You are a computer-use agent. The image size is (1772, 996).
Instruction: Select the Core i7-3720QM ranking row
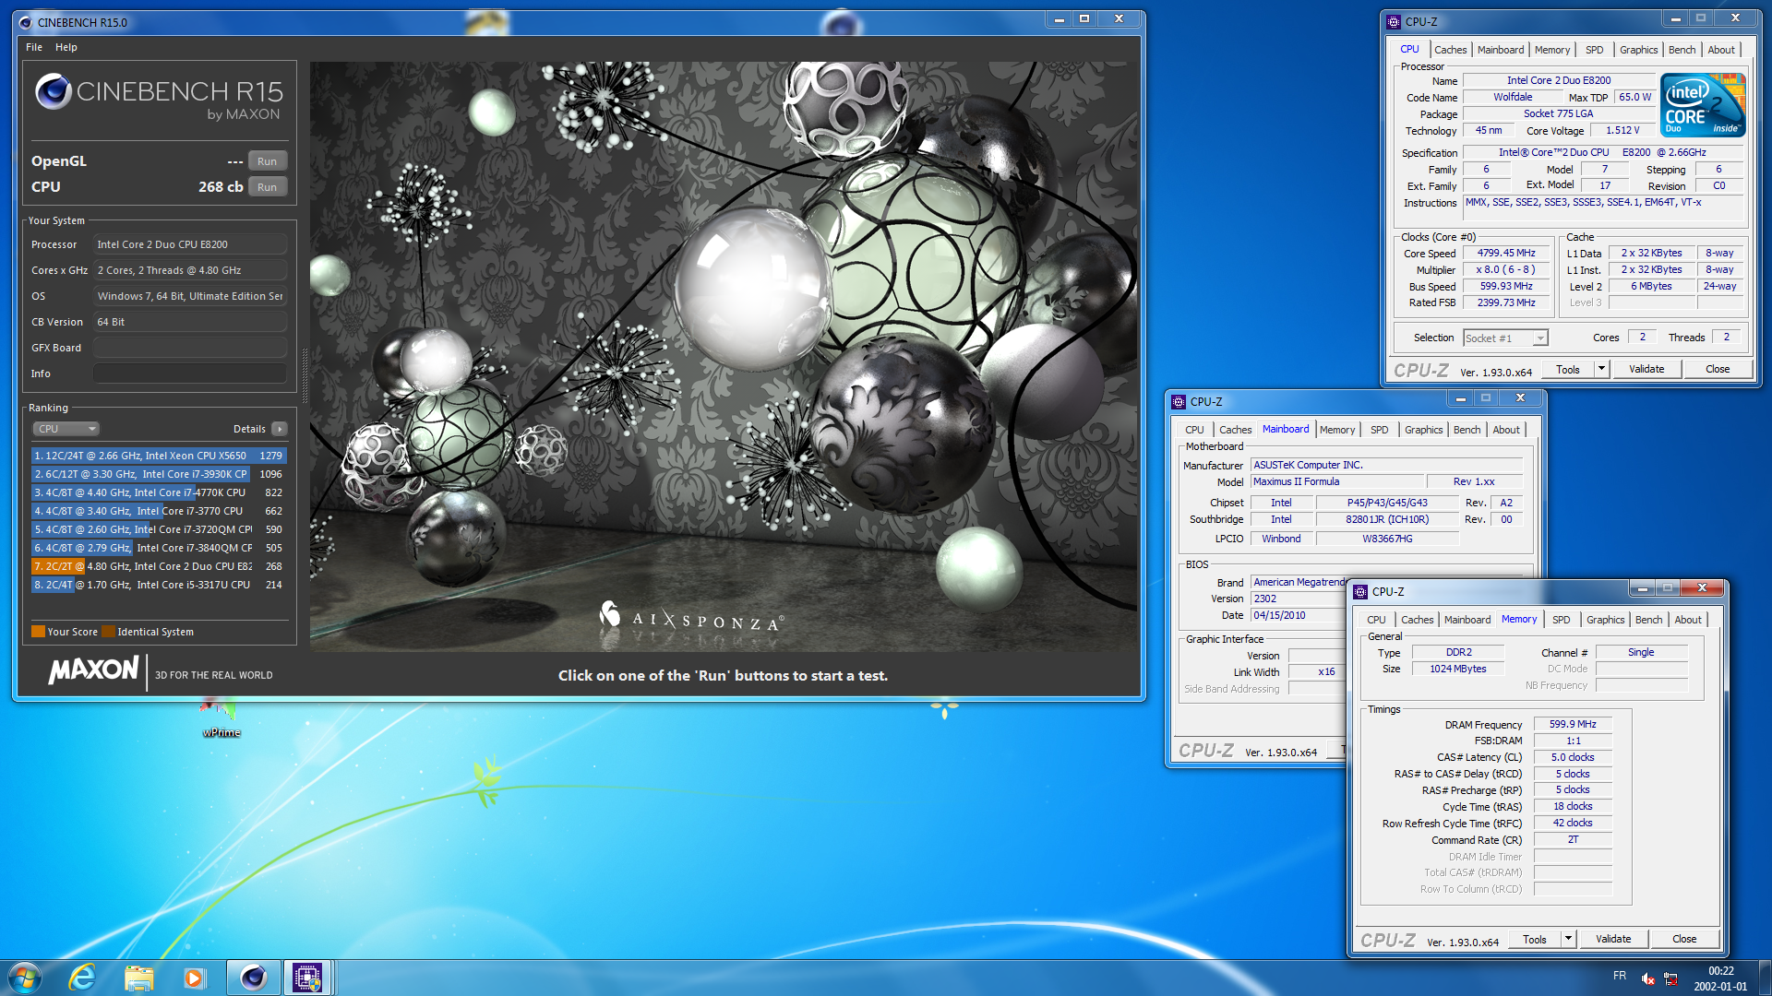pos(159,529)
